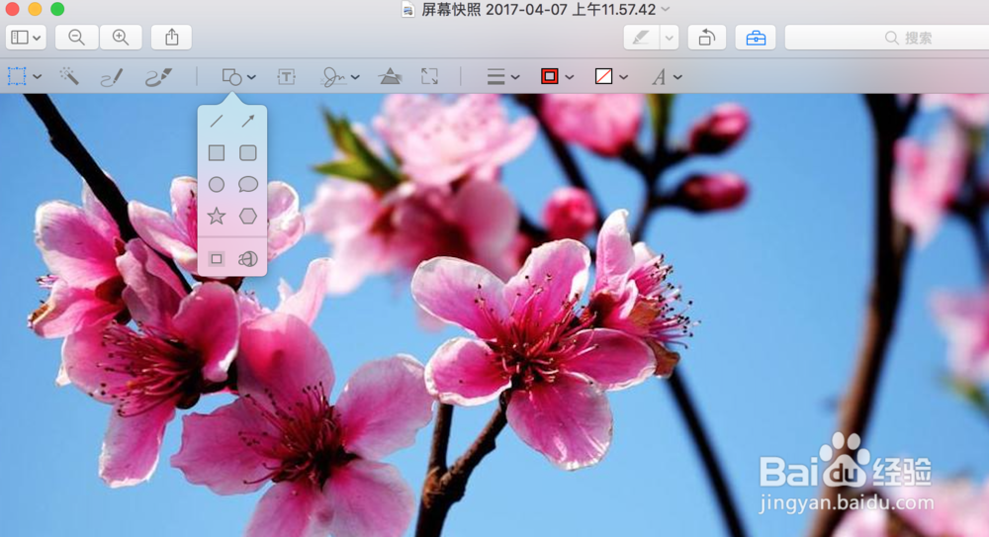The height and width of the screenshot is (537, 989).
Task: Choose the arrow shape
Action: tap(248, 121)
